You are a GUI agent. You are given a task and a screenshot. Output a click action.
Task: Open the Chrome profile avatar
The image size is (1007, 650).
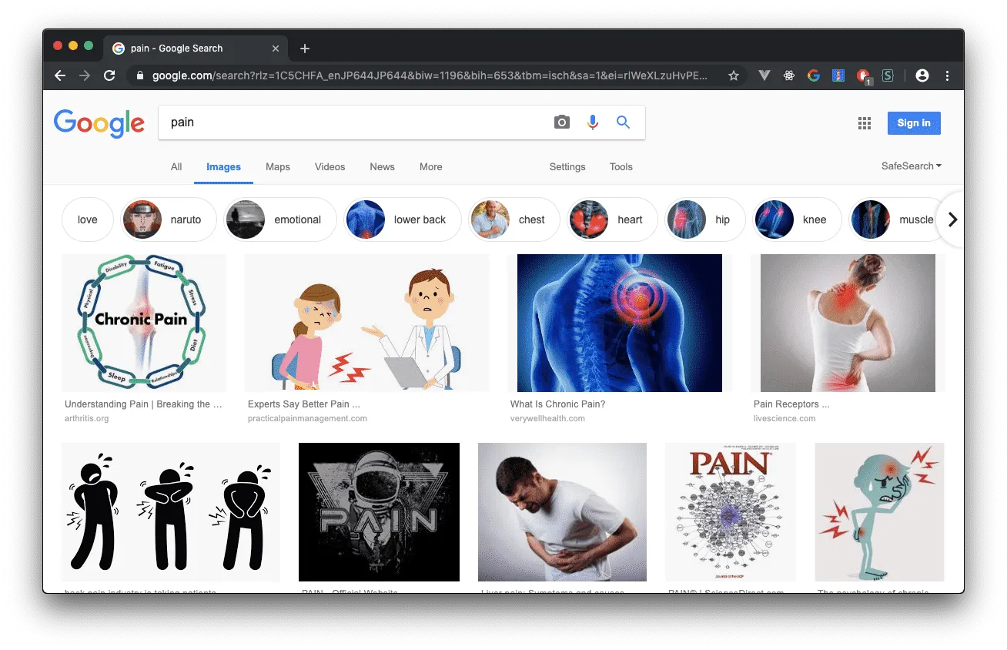pos(922,75)
